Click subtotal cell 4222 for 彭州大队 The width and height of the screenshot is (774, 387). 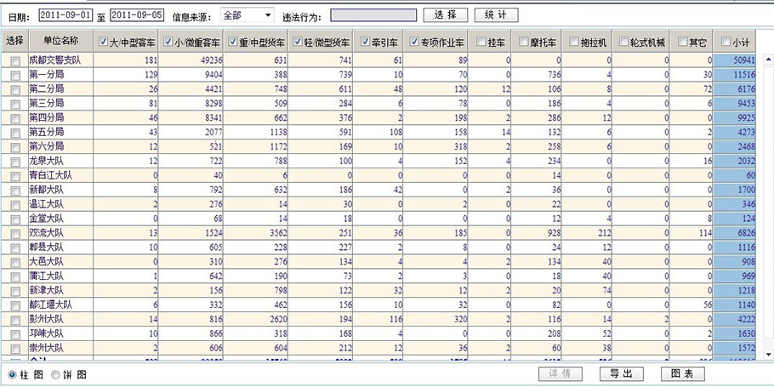coord(734,319)
